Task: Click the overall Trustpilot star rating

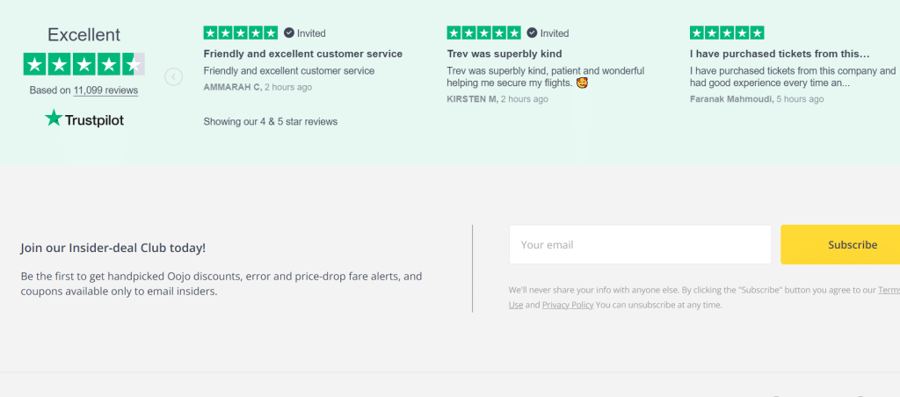Action: point(83,64)
